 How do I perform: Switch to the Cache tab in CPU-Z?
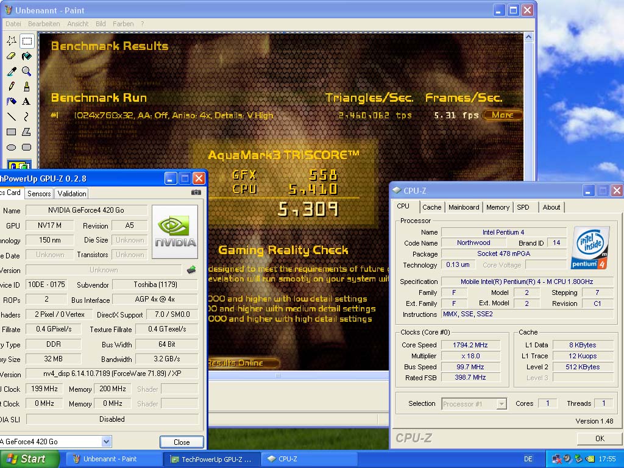click(432, 207)
